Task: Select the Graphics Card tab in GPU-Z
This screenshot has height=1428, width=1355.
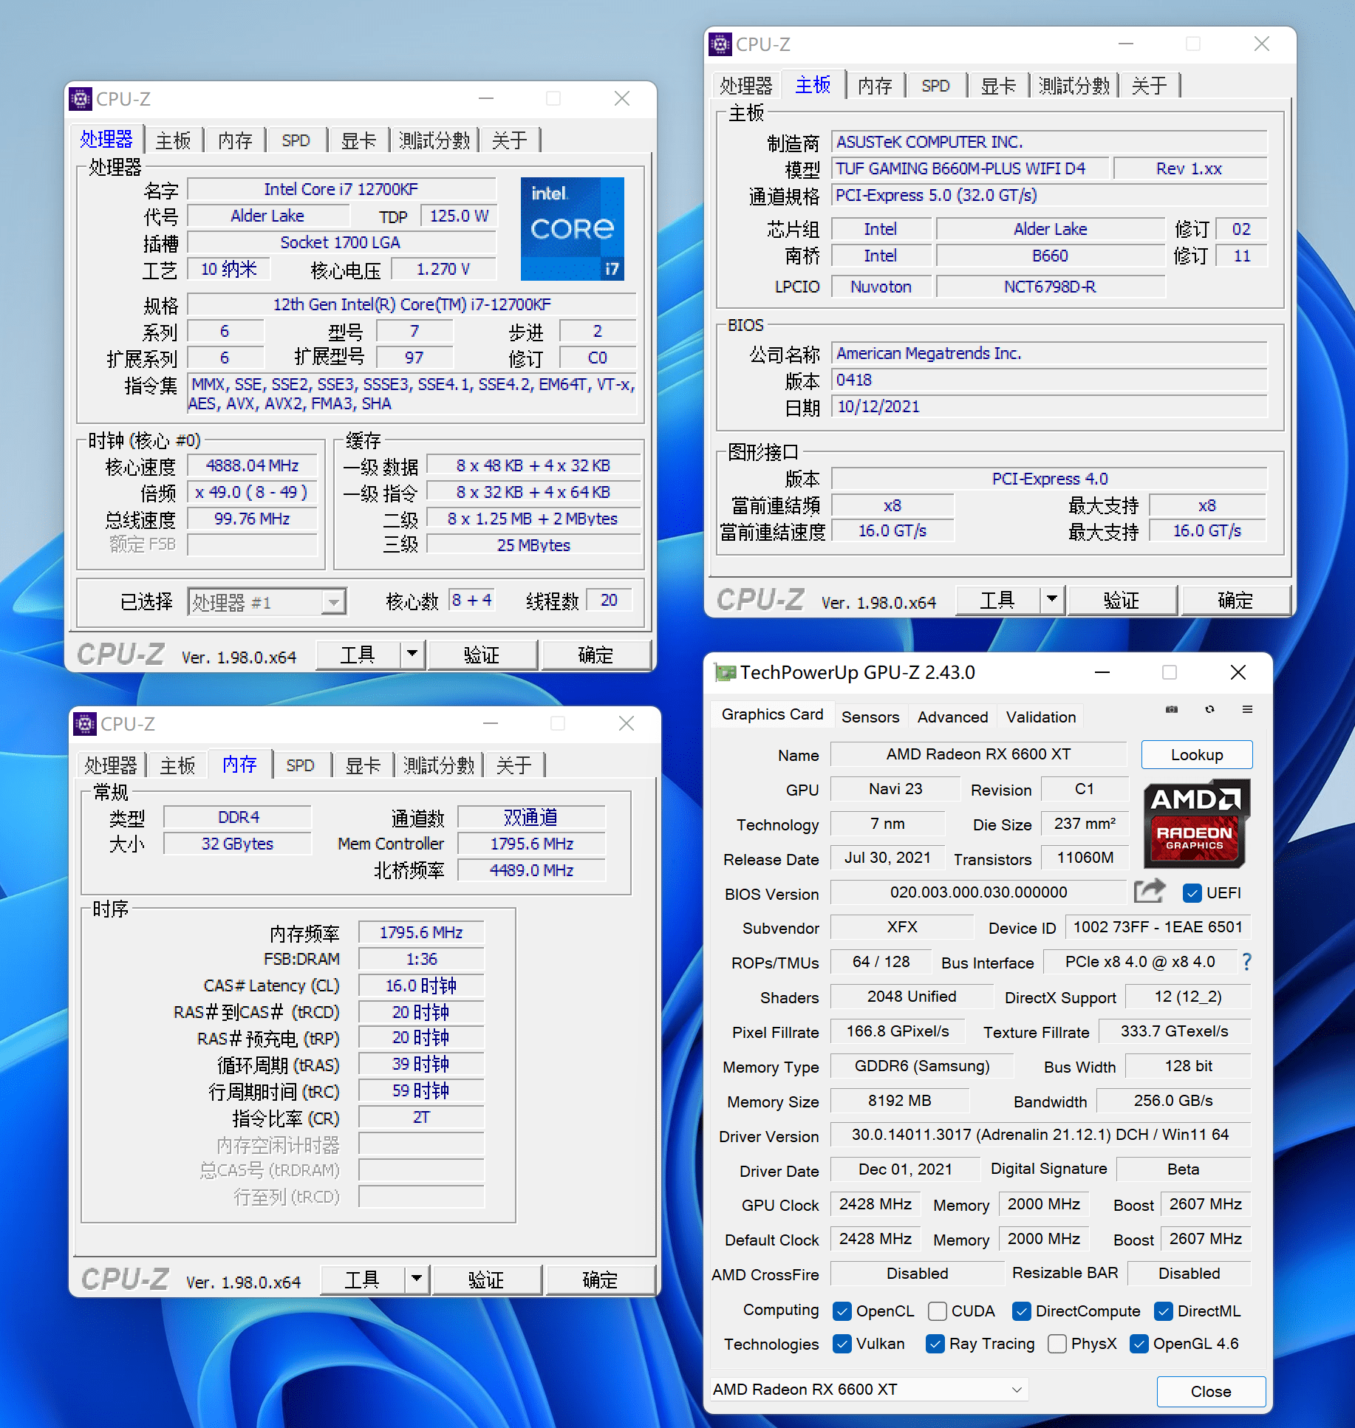Action: click(772, 714)
